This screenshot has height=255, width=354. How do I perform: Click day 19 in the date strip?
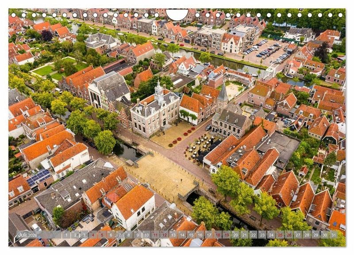(226, 235)
